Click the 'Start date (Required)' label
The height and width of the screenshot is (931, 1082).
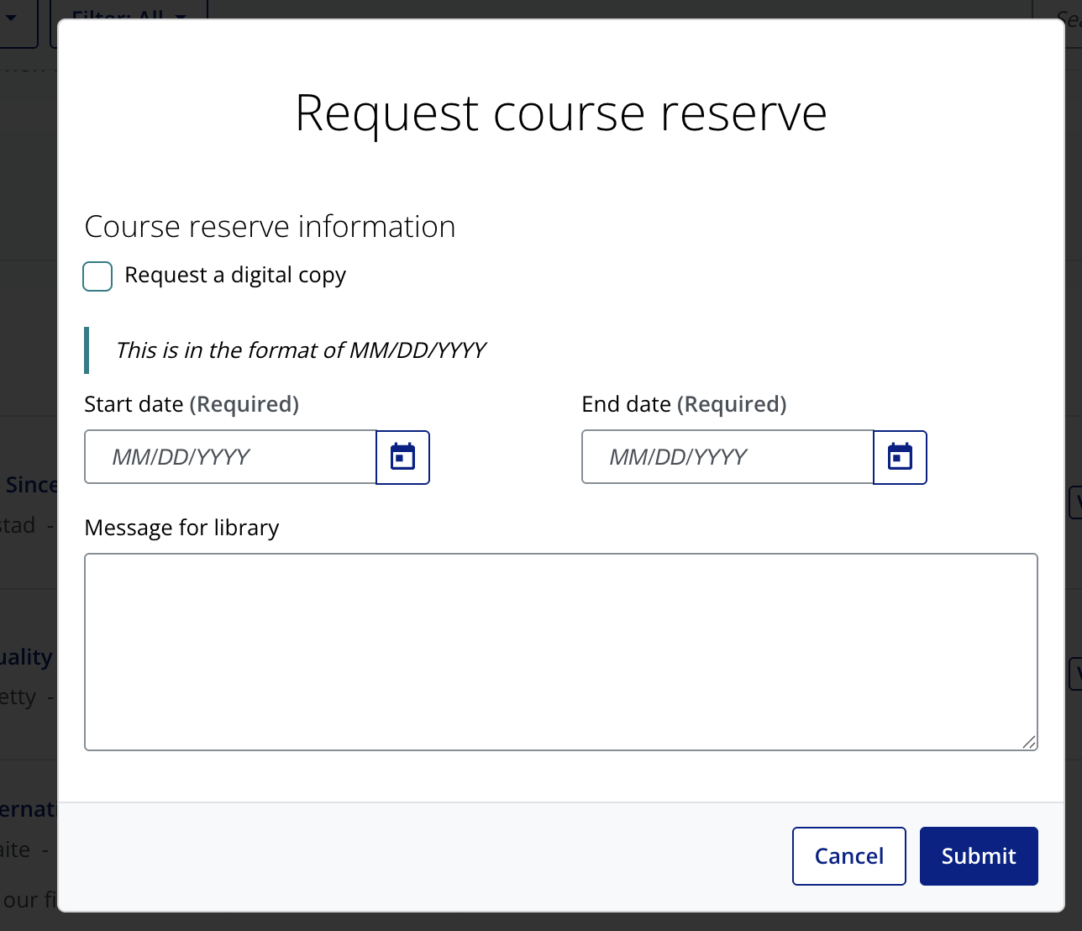click(x=192, y=404)
